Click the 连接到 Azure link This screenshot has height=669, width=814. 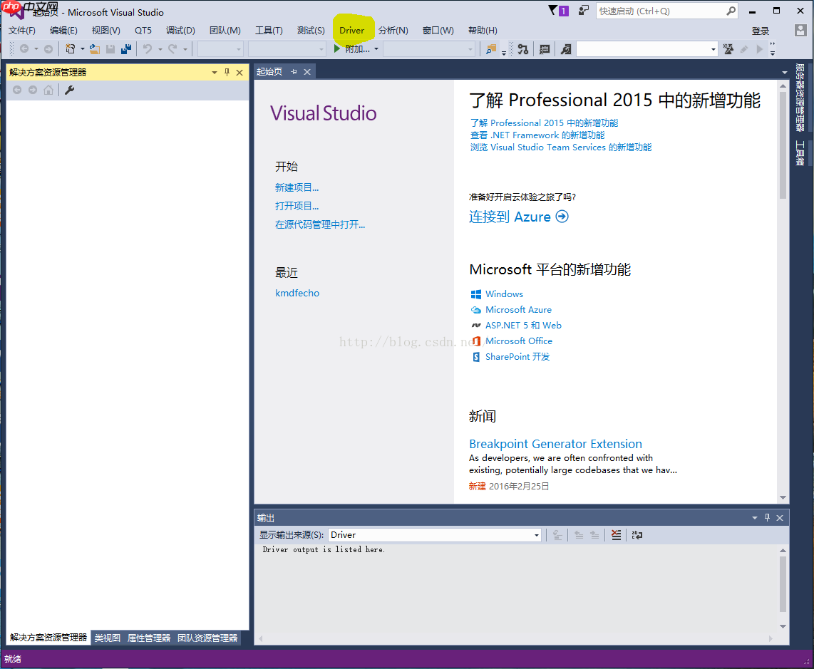(x=512, y=216)
